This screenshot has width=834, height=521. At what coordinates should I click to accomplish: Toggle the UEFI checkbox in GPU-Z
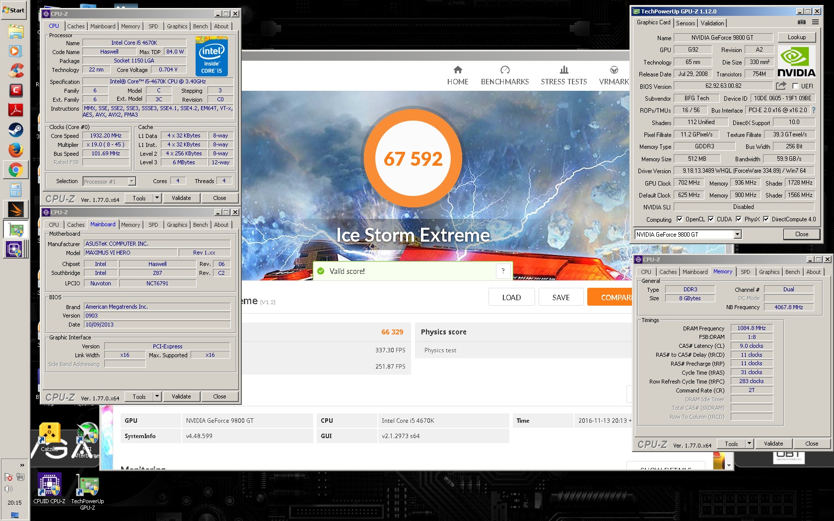[x=795, y=86]
